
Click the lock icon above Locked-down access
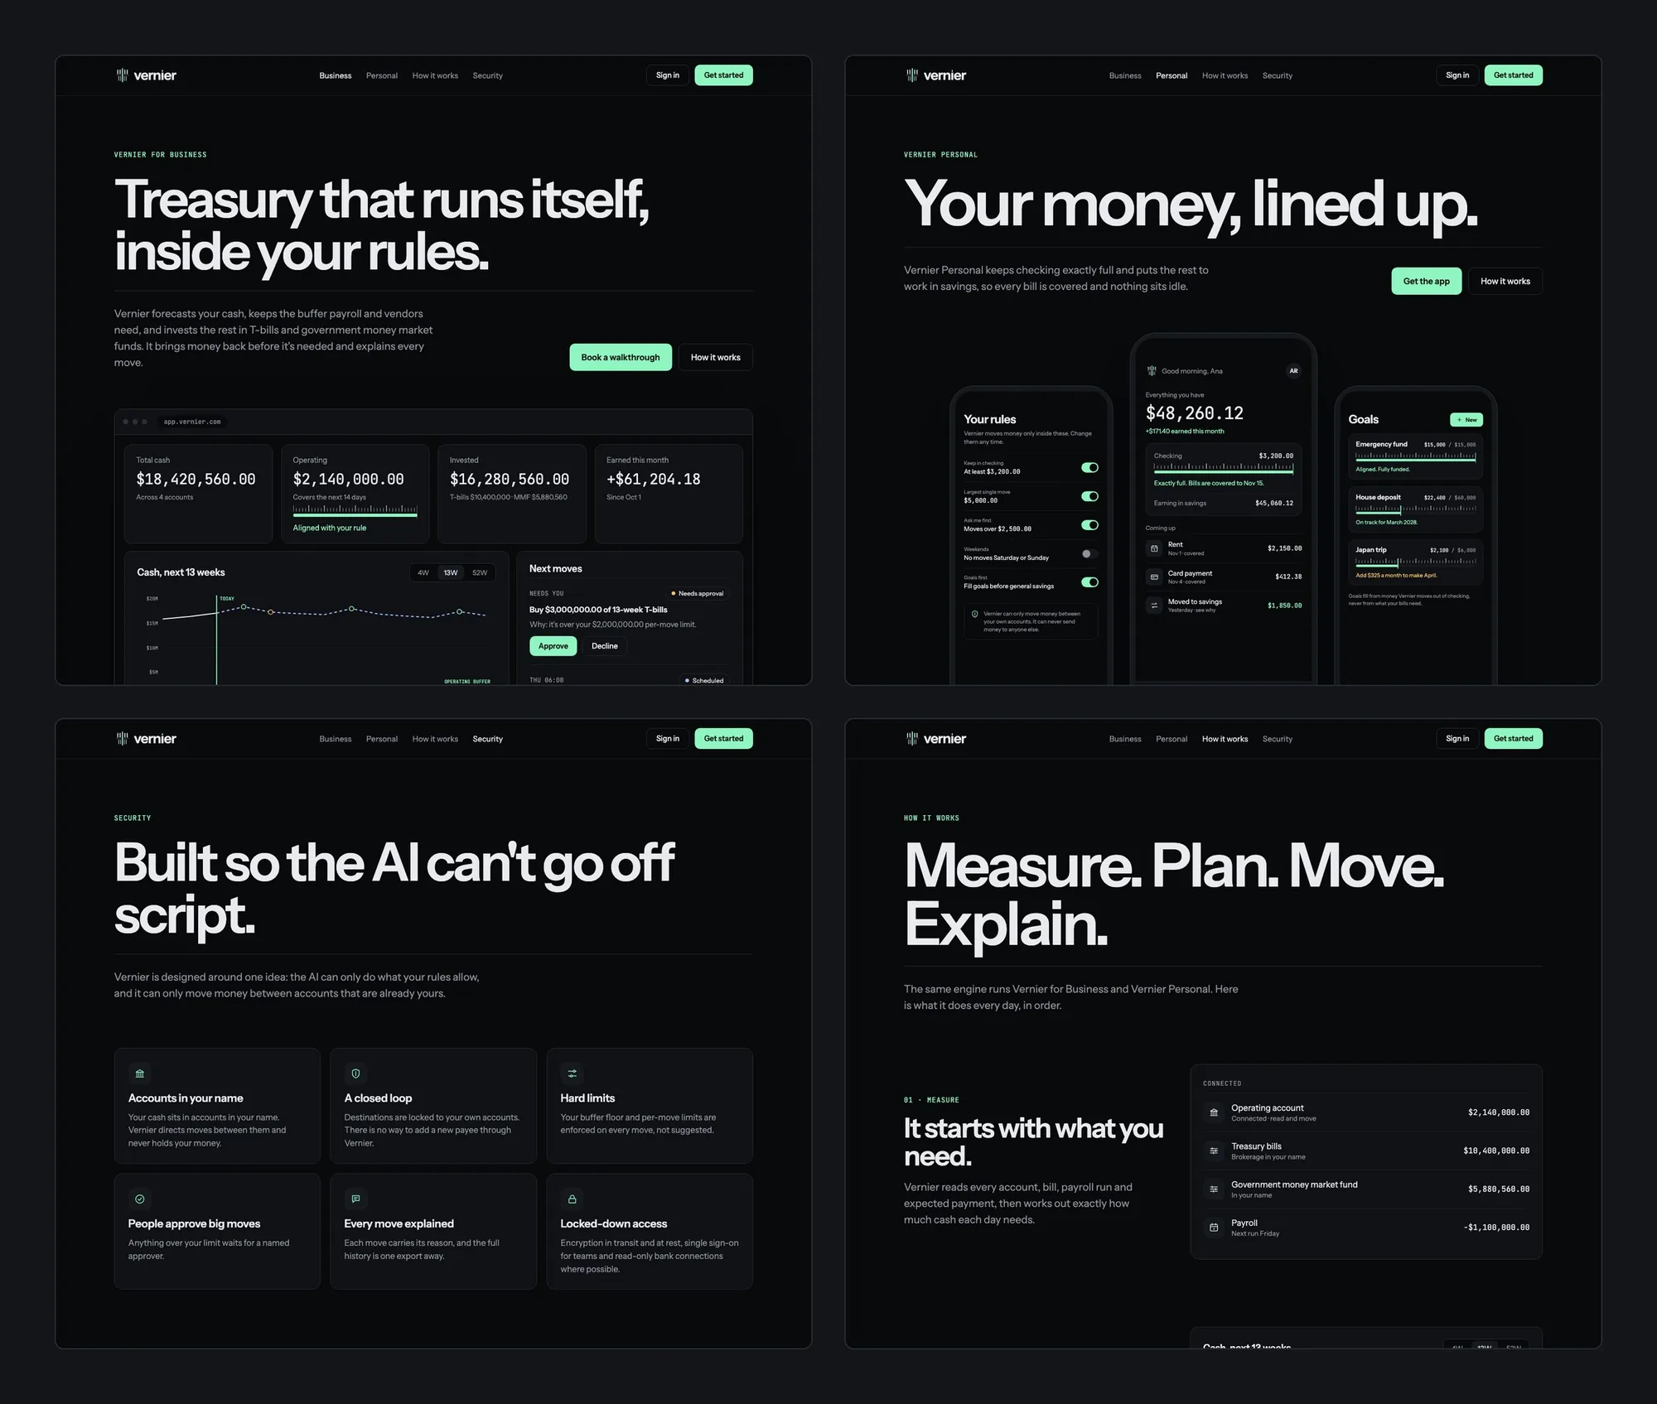tap(572, 1199)
